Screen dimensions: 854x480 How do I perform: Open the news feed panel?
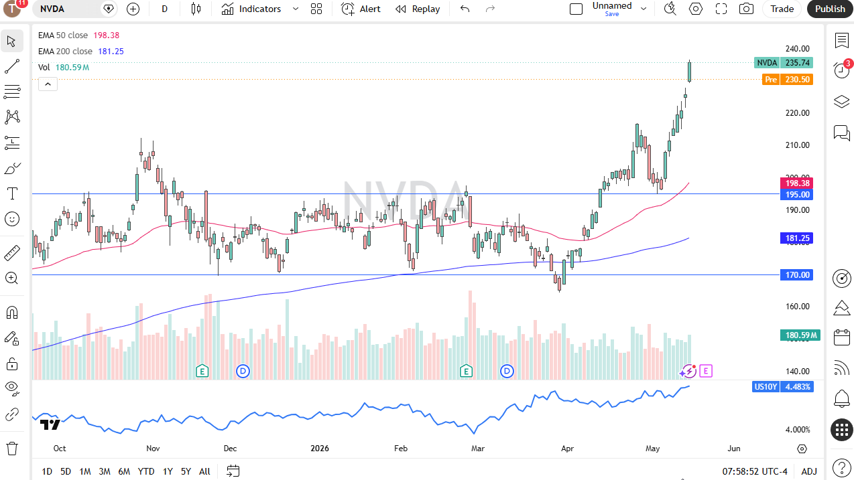(842, 368)
